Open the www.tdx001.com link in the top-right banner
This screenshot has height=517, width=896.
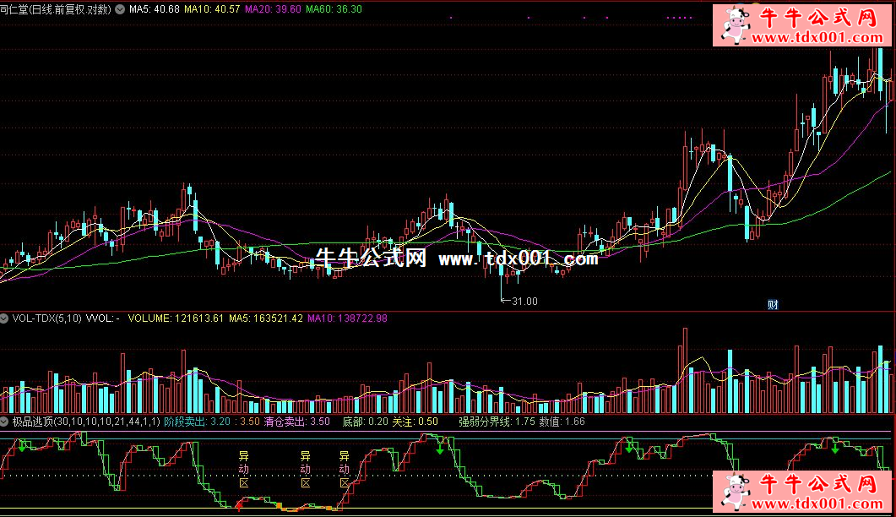click(x=816, y=37)
